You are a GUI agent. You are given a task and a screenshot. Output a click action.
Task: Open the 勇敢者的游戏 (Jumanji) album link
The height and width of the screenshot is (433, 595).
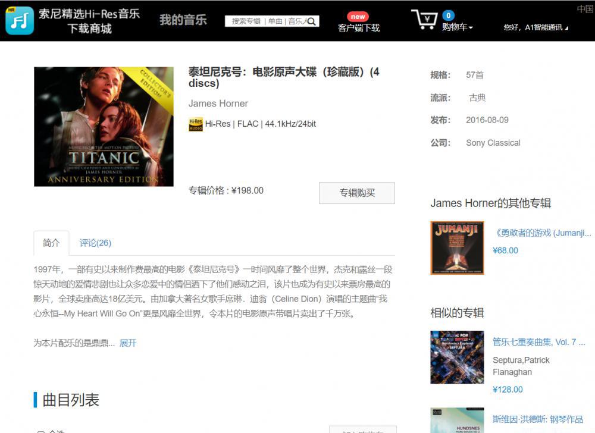click(542, 233)
